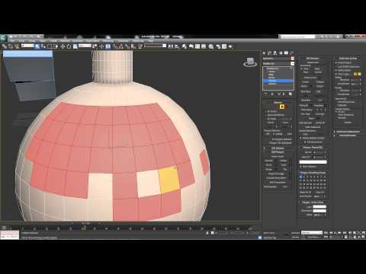Screen dimensions: 366x274
Task: Select the Select and Link tool
Action: (5, 46)
